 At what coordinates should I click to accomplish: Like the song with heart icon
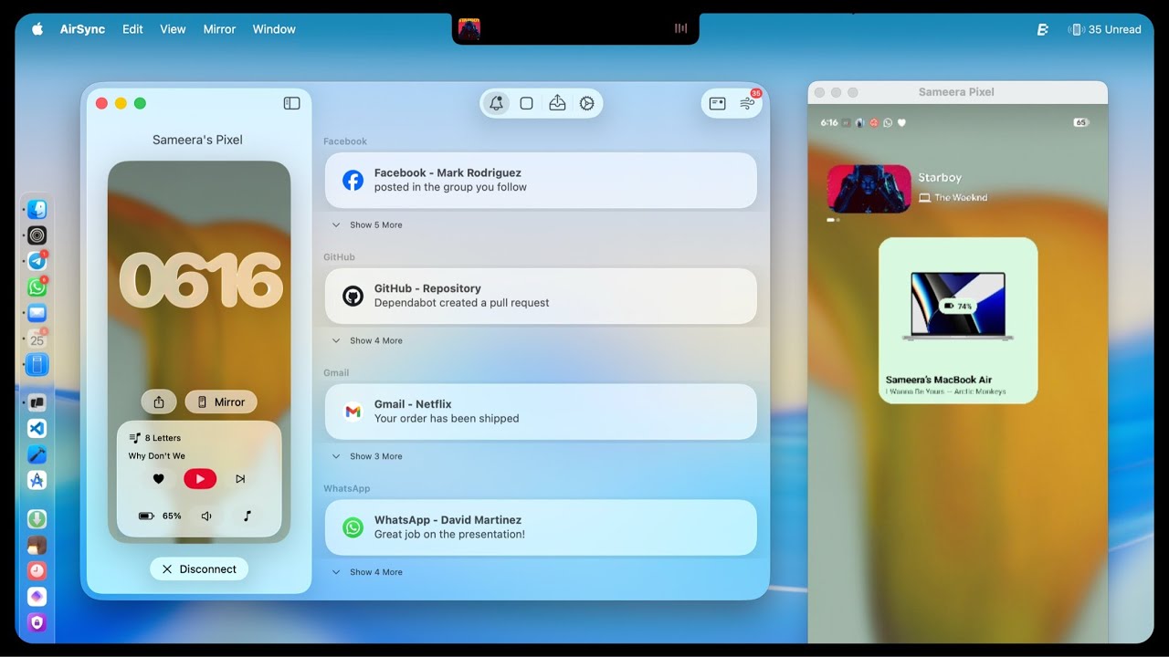158,478
